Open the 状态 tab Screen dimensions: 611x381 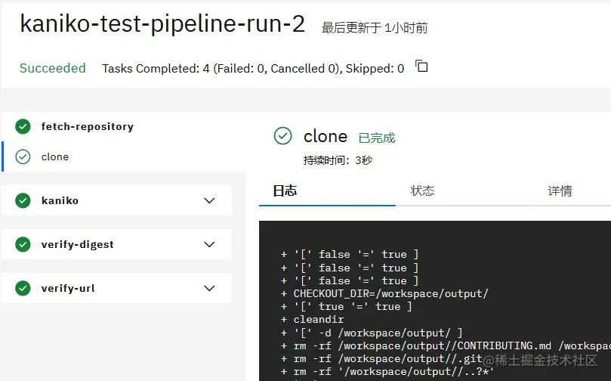point(422,191)
